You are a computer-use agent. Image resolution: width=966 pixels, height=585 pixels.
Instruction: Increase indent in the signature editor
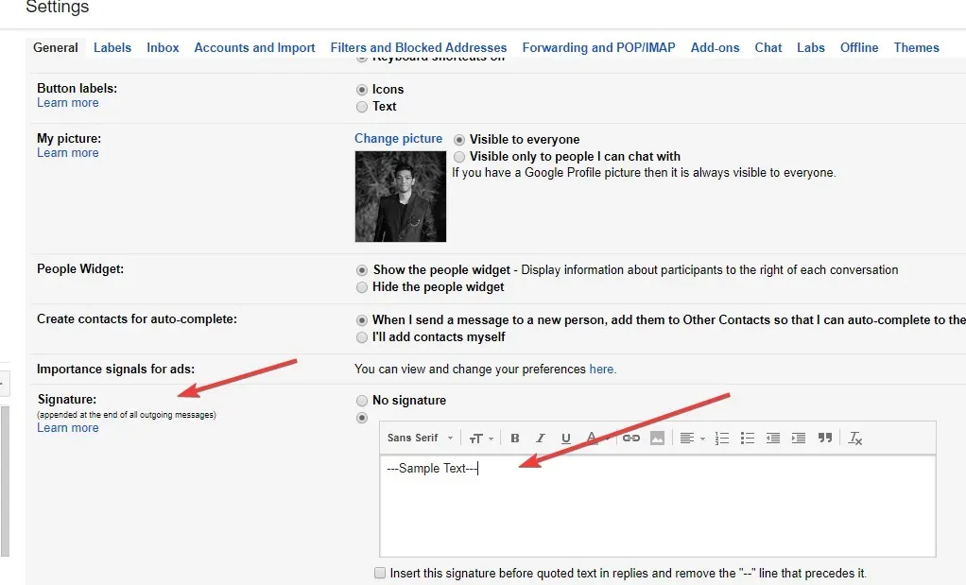[x=799, y=438]
